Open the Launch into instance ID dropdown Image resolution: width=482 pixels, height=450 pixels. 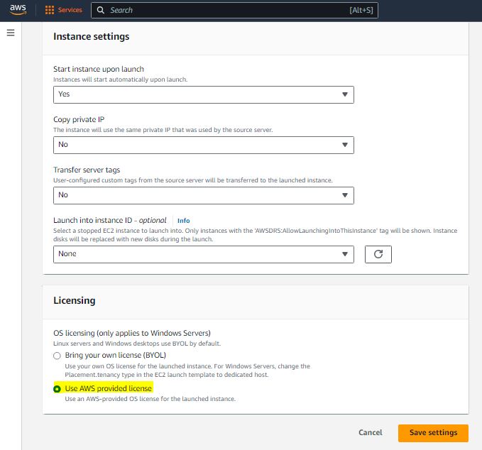[x=203, y=254]
